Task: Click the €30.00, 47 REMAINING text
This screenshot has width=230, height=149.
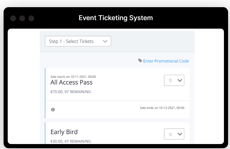Action: [x=71, y=141]
